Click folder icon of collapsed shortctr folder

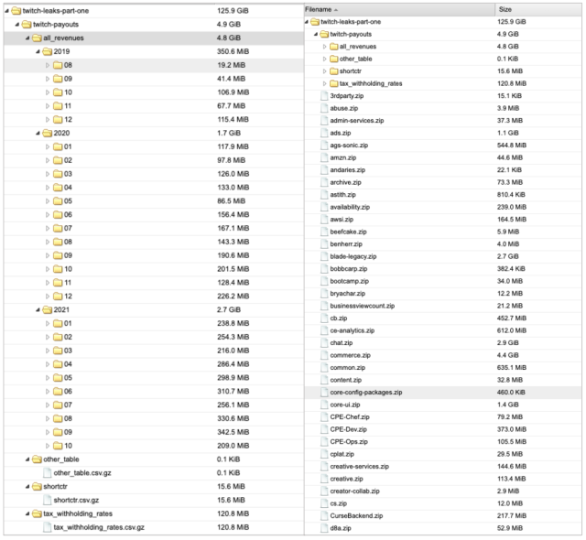pos(333,71)
